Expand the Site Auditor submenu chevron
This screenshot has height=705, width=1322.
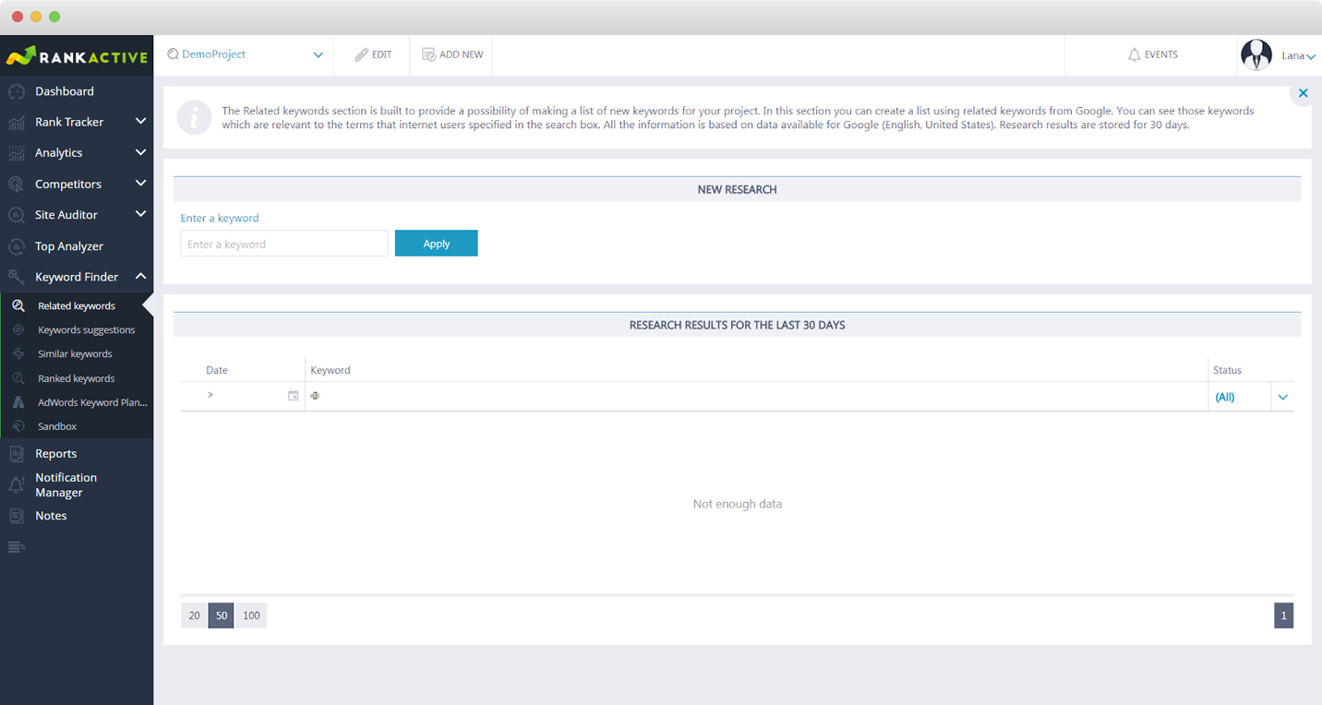point(140,214)
